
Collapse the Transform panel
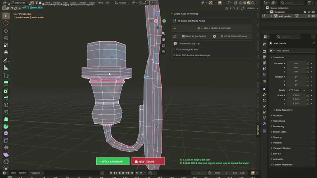278,57
